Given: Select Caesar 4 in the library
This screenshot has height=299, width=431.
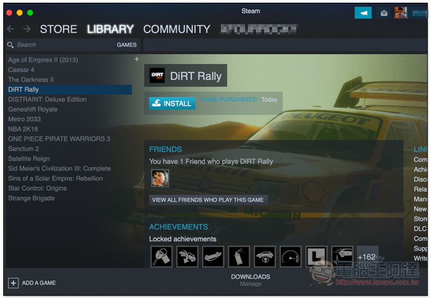Looking at the screenshot, I should 21,70.
